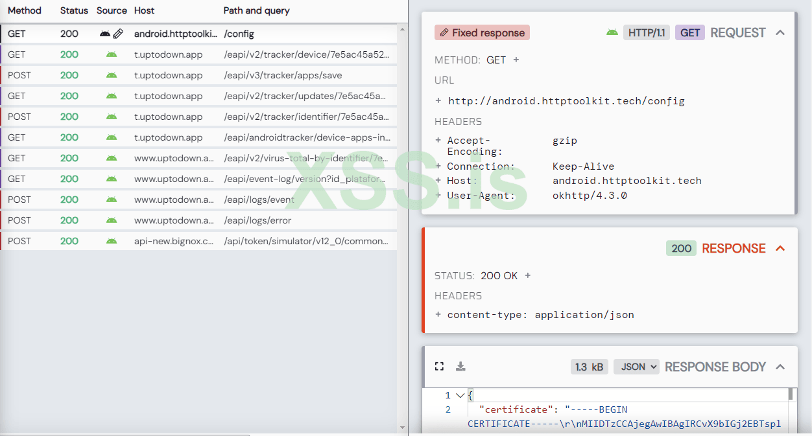This screenshot has width=812, height=436.
Task: Click Android icon in /eapi/v2/tracker/device row
Action: tap(112, 54)
